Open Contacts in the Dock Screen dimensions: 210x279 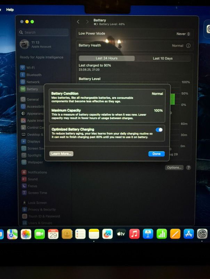[x=67, y=234]
